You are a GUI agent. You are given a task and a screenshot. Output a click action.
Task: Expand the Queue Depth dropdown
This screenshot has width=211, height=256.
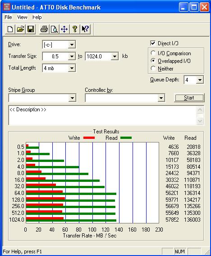pos(200,80)
